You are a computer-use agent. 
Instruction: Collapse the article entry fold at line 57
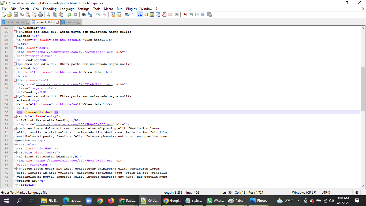click(x=15, y=116)
